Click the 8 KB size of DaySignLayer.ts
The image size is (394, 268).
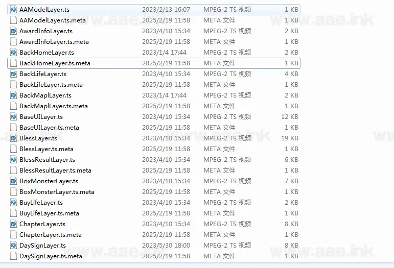tap(291, 246)
